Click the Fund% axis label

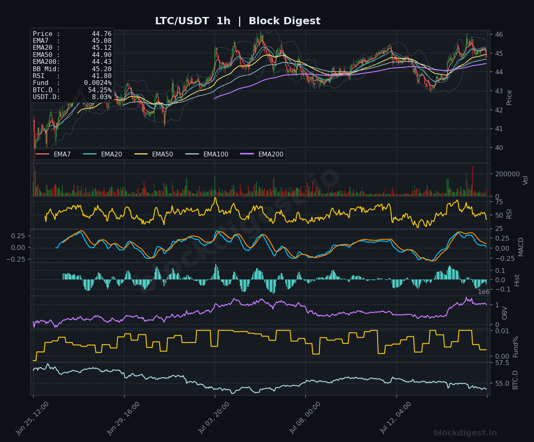tap(515, 347)
